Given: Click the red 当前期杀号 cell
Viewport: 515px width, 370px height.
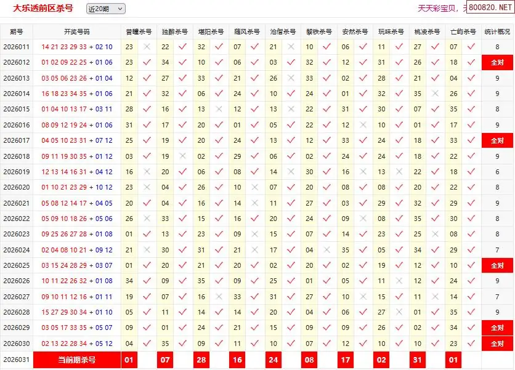Looking at the screenshot, I should tap(77, 360).
